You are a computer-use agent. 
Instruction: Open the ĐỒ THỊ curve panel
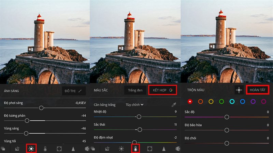(74, 91)
